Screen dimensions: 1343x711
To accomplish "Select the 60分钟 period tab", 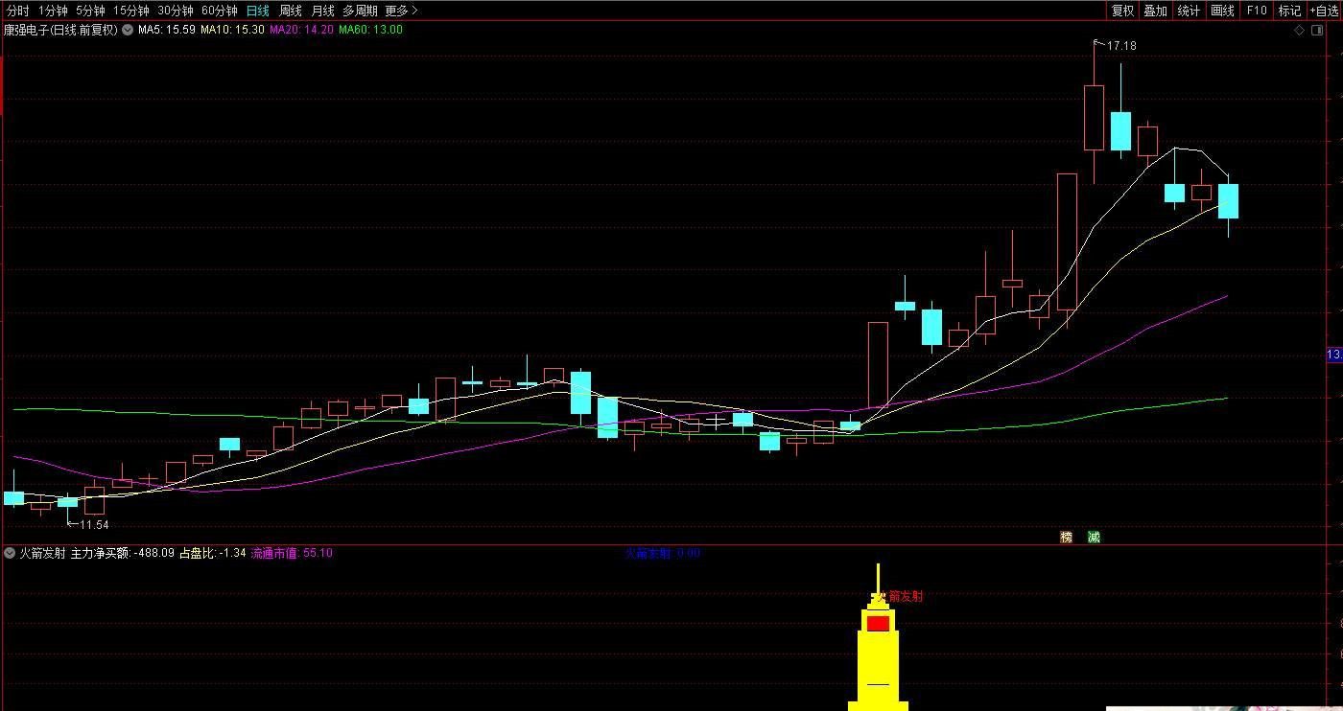I will 219,11.
